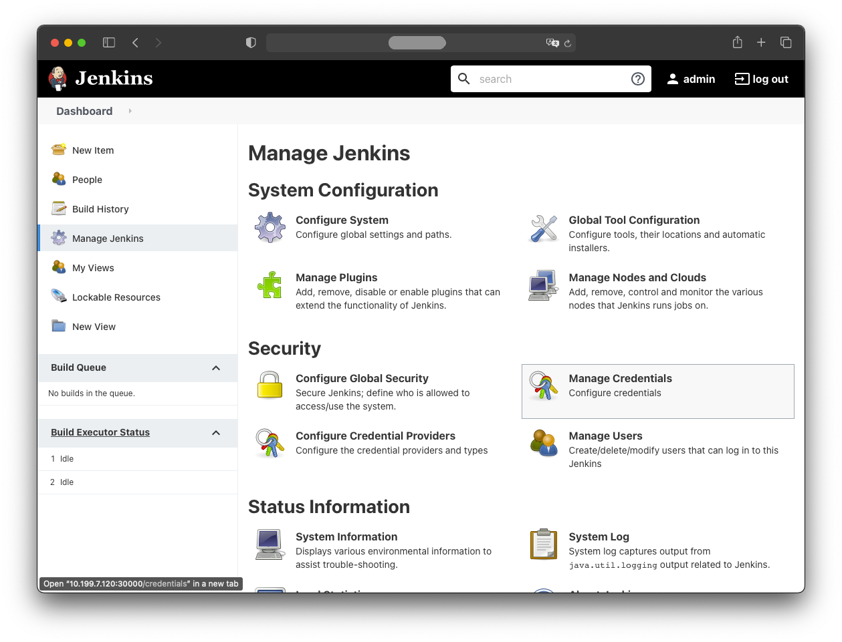The height and width of the screenshot is (642, 842).
Task: Click into the Jenkins search field
Action: [548, 79]
